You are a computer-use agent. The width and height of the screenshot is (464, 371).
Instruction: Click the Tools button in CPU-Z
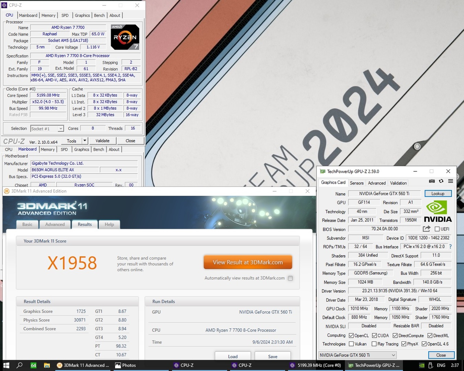[71, 141]
